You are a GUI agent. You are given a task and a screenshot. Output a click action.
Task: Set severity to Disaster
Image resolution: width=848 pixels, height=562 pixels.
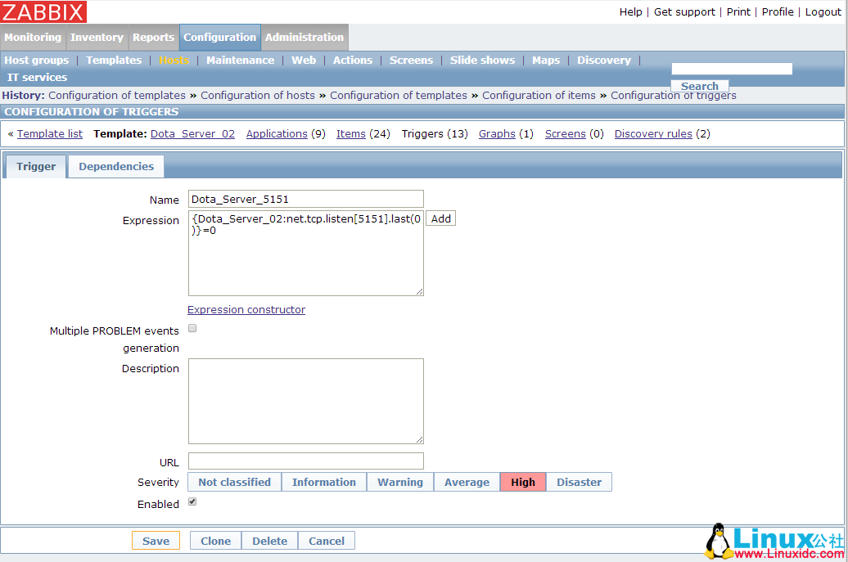click(579, 482)
